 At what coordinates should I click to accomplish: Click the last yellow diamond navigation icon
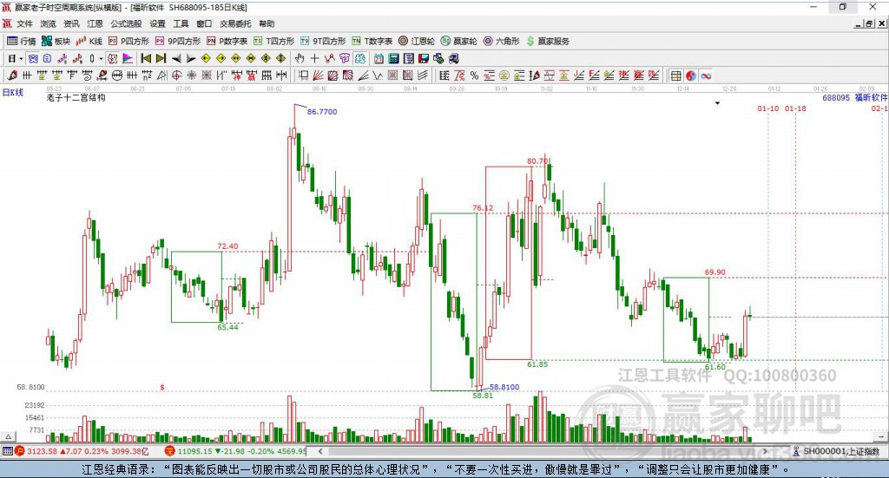[280, 58]
